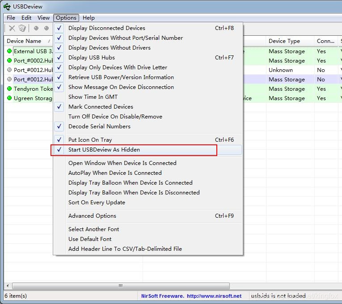Sort by Device Type column header

click(x=290, y=41)
